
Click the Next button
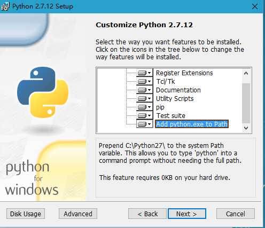(x=187, y=214)
